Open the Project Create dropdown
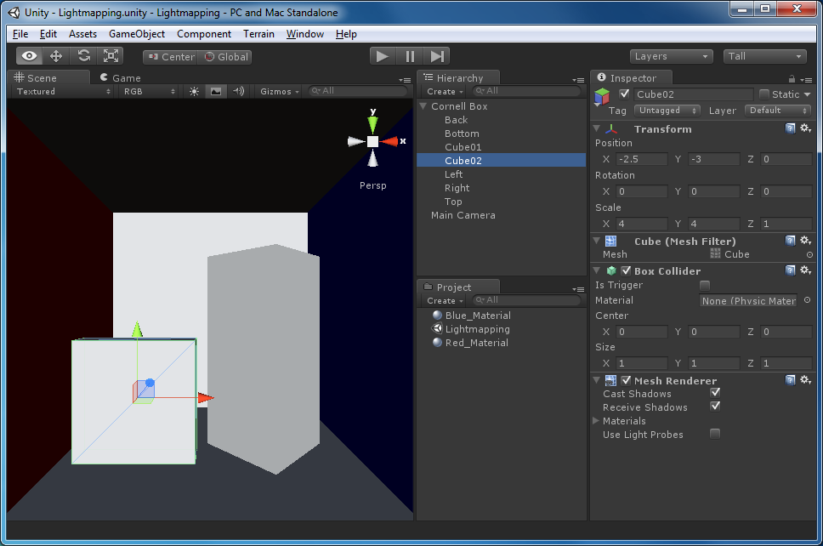This screenshot has height=546, width=823. tap(445, 301)
